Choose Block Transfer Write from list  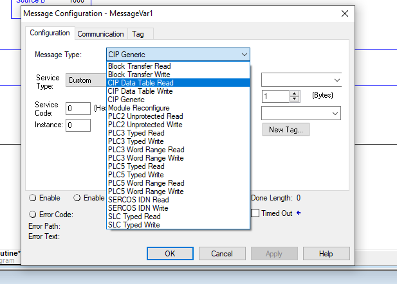pyautogui.click(x=178, y=75)
